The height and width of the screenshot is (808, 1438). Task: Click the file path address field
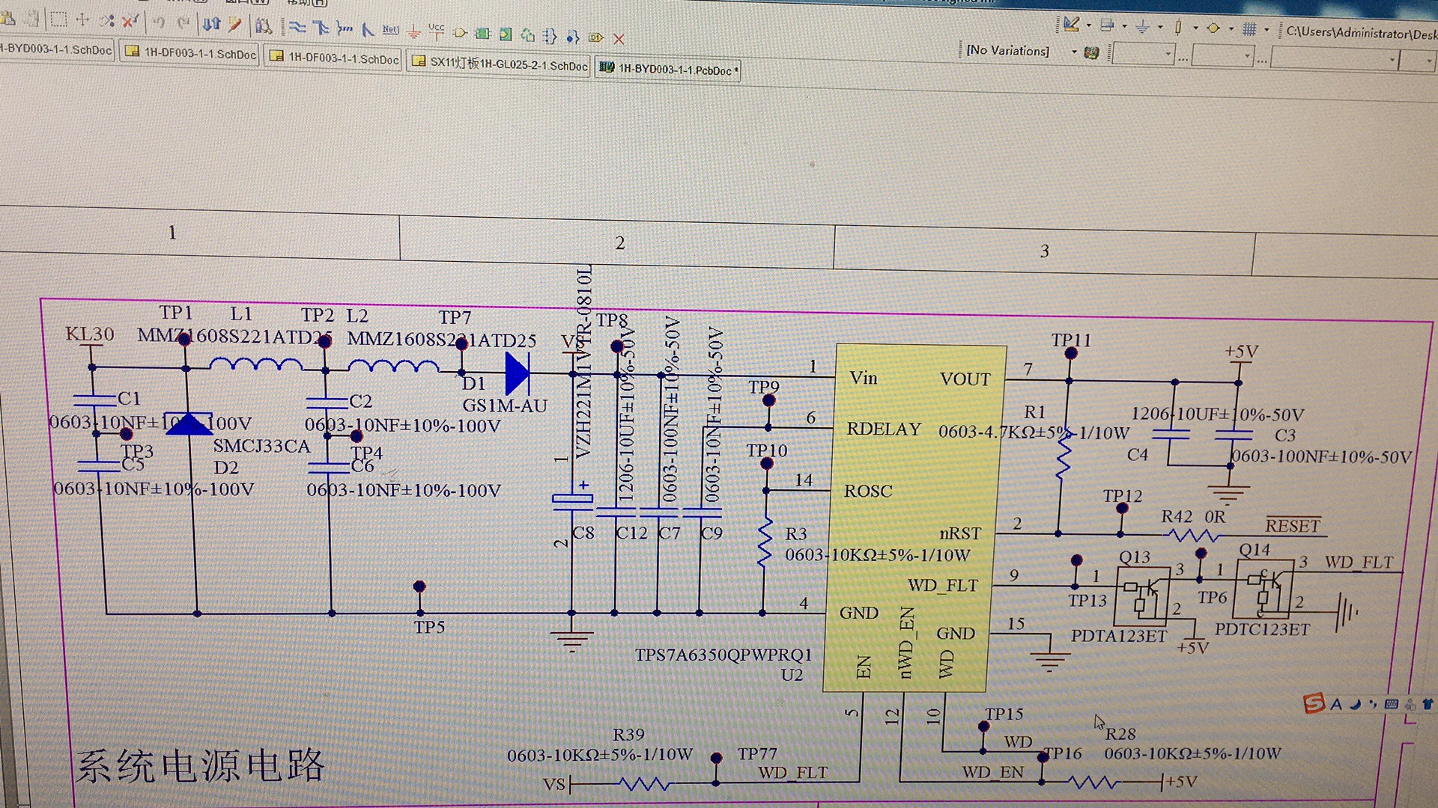(1359, 32)
